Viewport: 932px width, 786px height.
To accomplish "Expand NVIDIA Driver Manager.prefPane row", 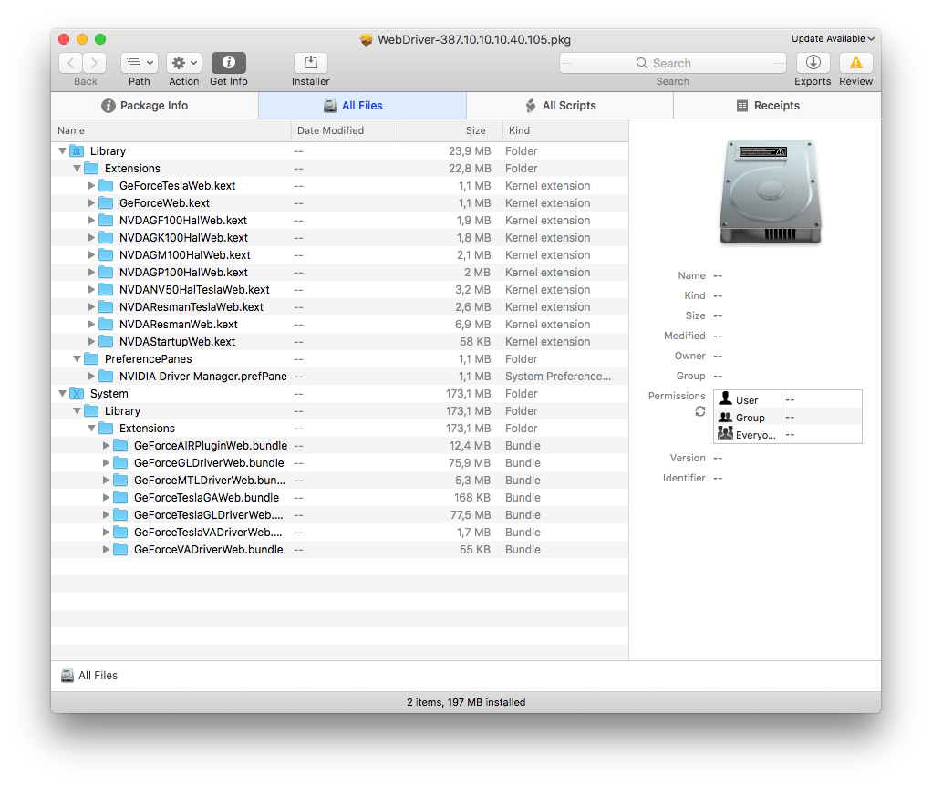I will coord(91,376).
